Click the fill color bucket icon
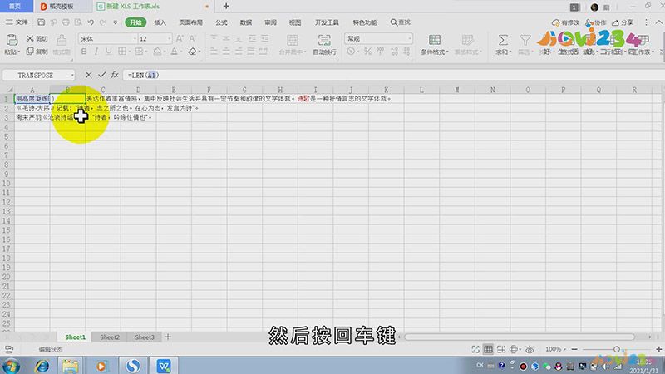665x374 pixels. point(157,52)
